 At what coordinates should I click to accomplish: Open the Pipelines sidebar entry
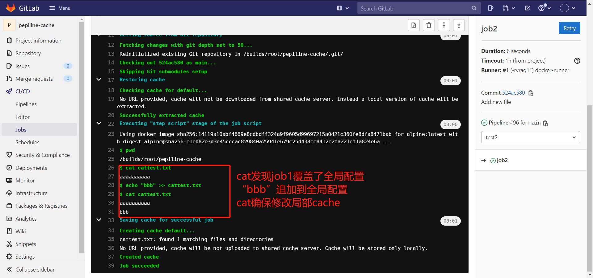[26, 104]
